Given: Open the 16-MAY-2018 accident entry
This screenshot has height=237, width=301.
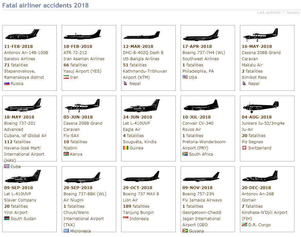Looking at the screenshot, I should pyautogui.click(x=257, y=46).
